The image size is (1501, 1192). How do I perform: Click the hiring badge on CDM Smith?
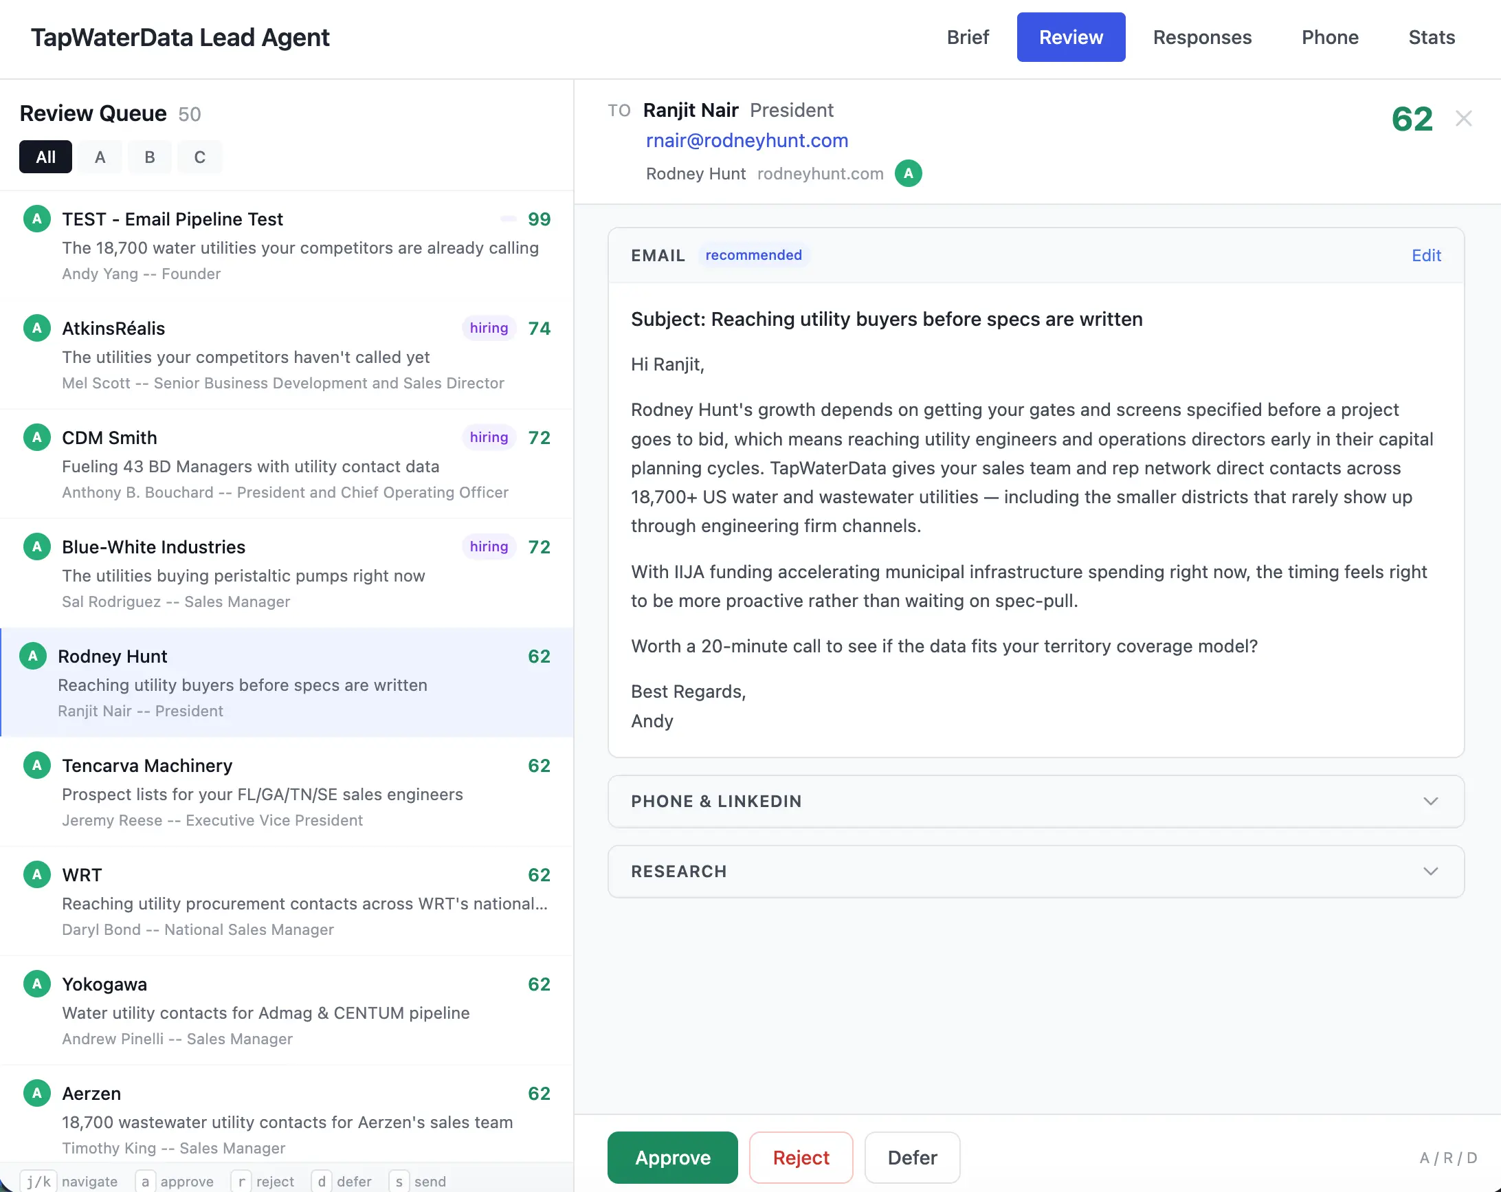[488, 437]
